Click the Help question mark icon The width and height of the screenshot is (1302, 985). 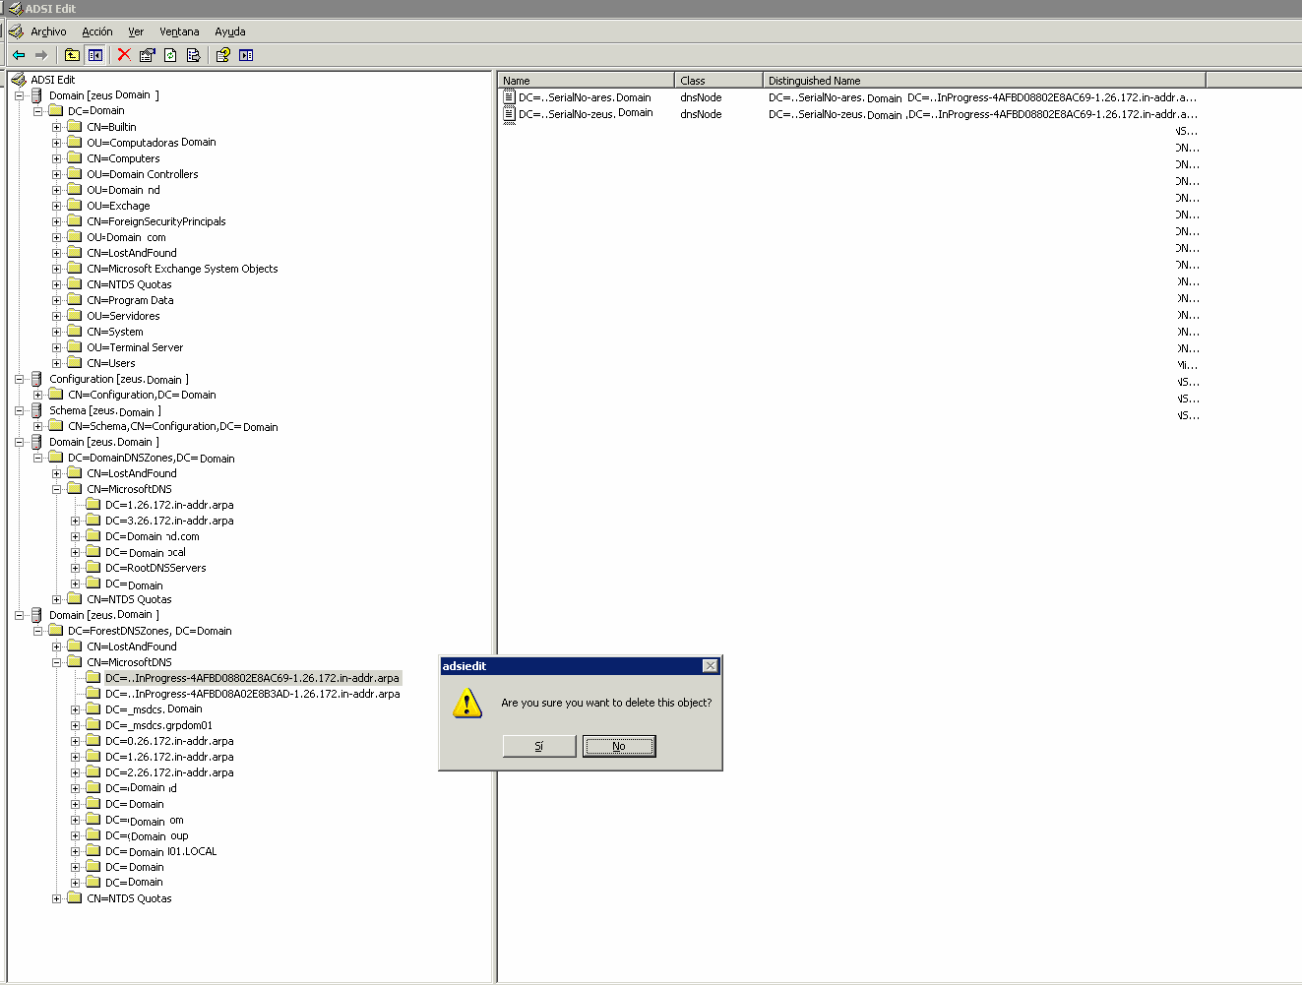click(223, 55)
